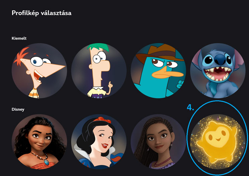This screenshot has width=249, height=176.
Task: Select the blue alien with sharp teeth
Action: [218, 71]
